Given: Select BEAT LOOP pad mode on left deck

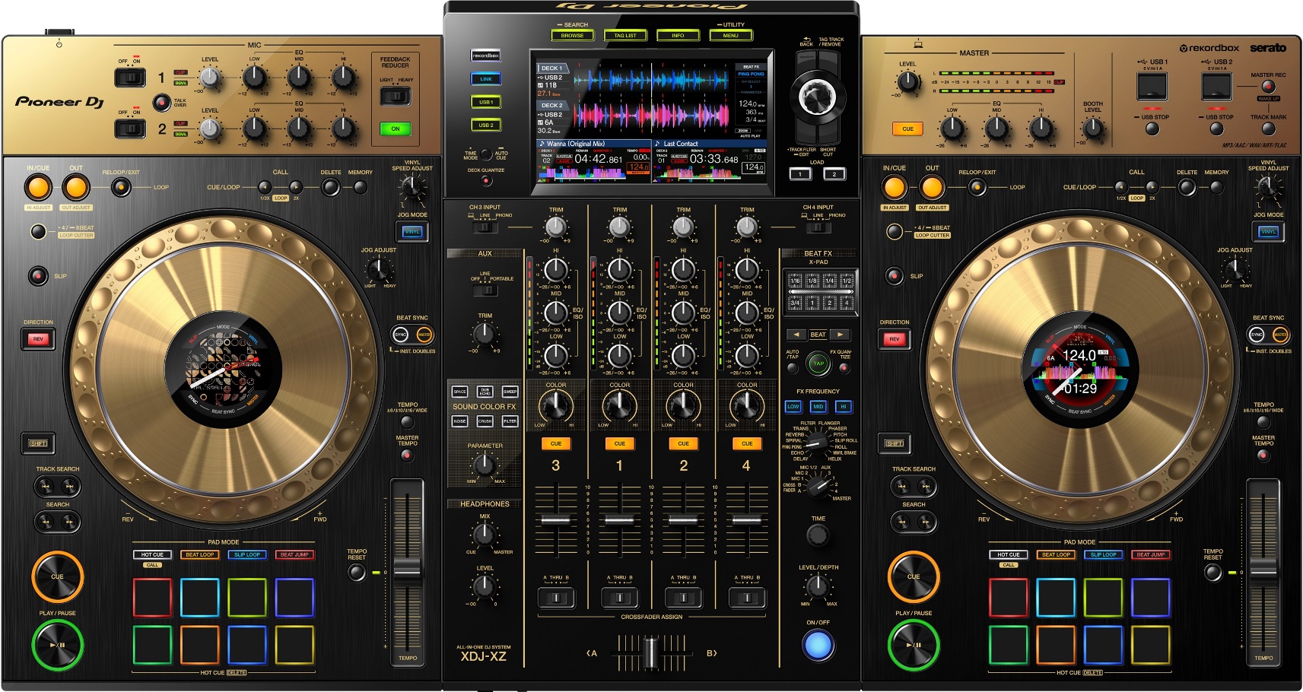Looking at the screenshot, I should point(200,554).
